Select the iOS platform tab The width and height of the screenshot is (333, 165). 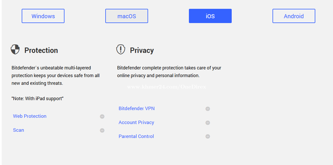(210, 16)
